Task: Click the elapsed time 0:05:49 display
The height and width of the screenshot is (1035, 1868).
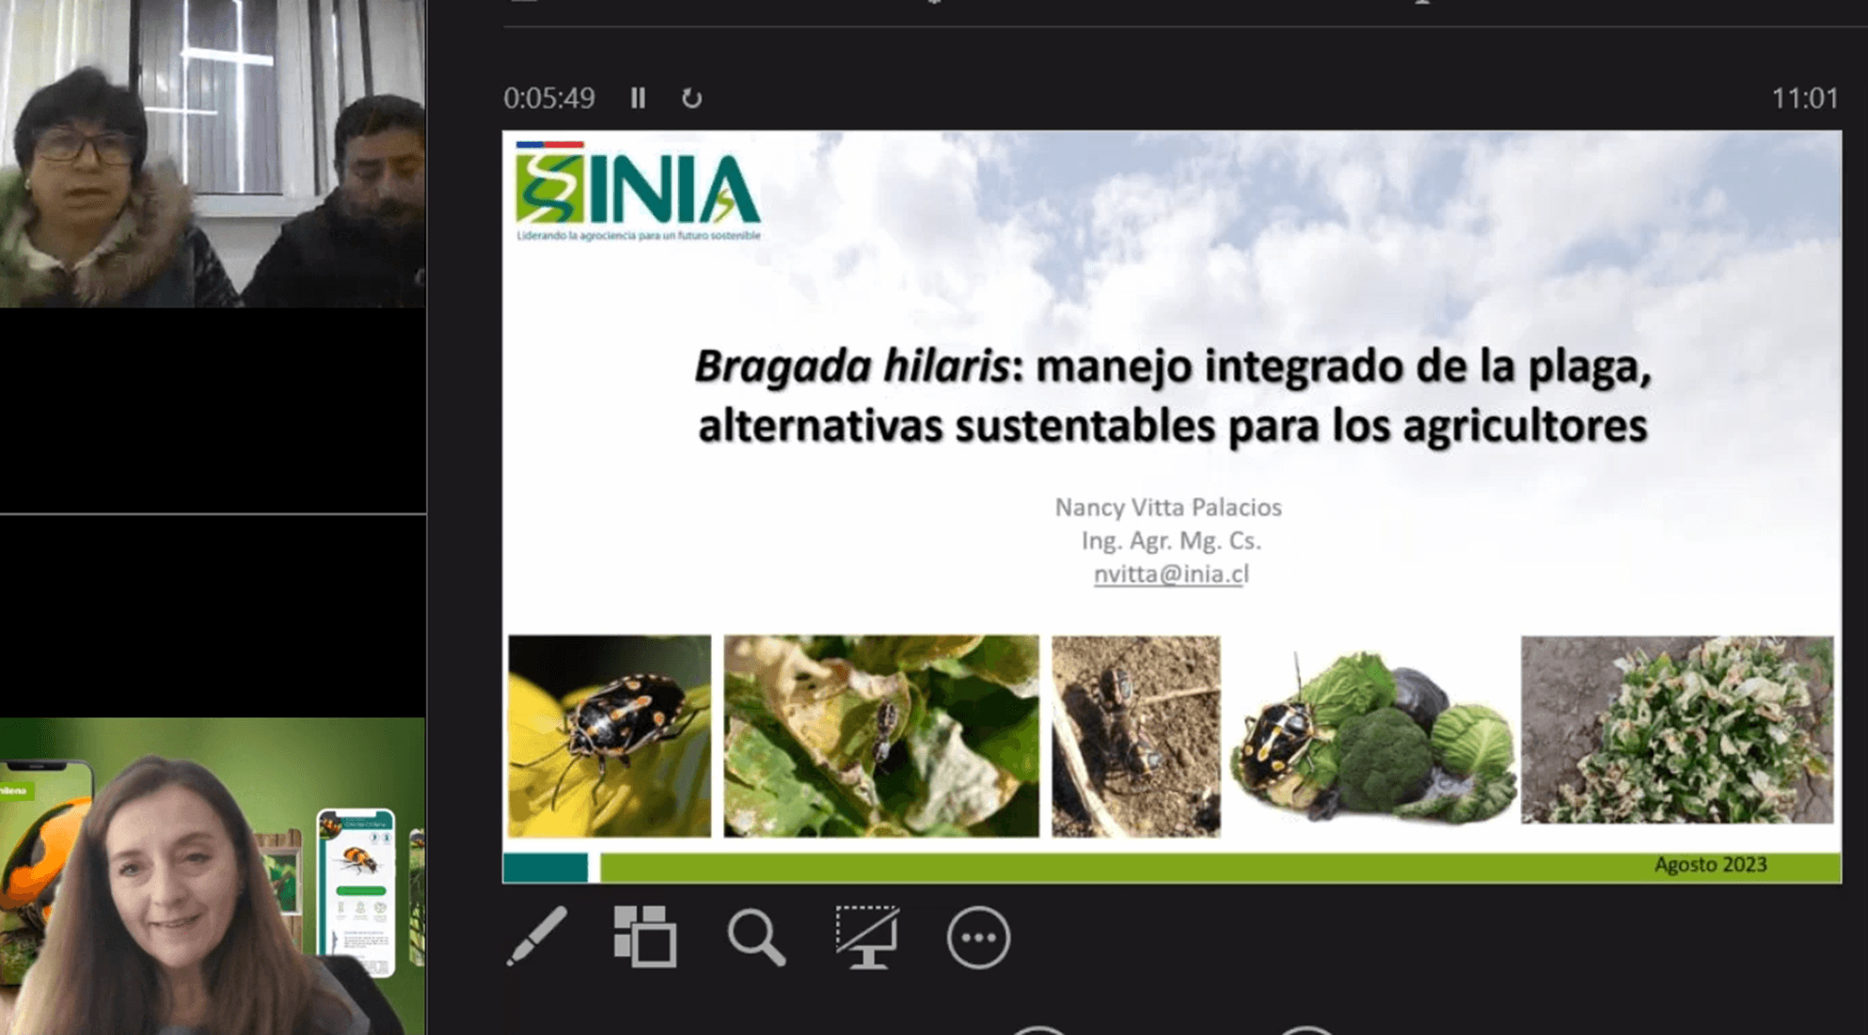Action: (549, 98)
